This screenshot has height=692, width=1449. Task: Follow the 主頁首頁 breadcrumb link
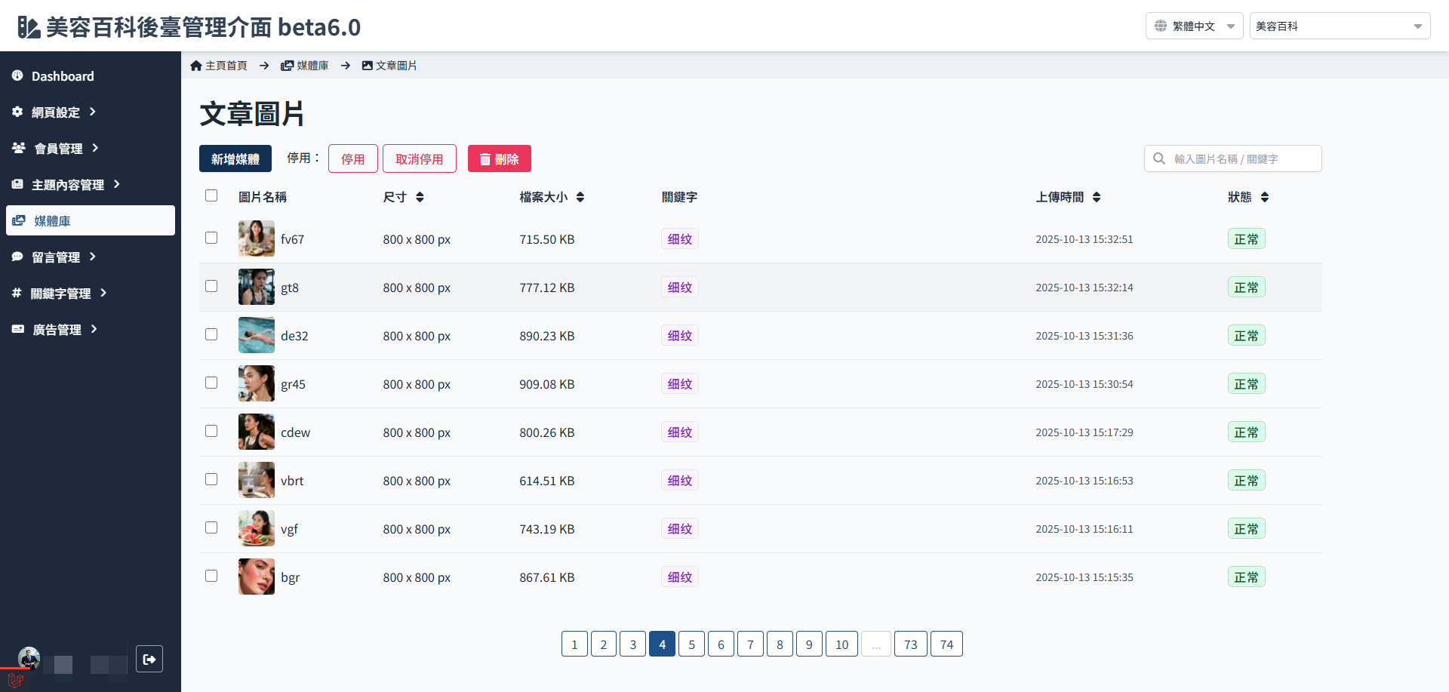click(219, 66)
